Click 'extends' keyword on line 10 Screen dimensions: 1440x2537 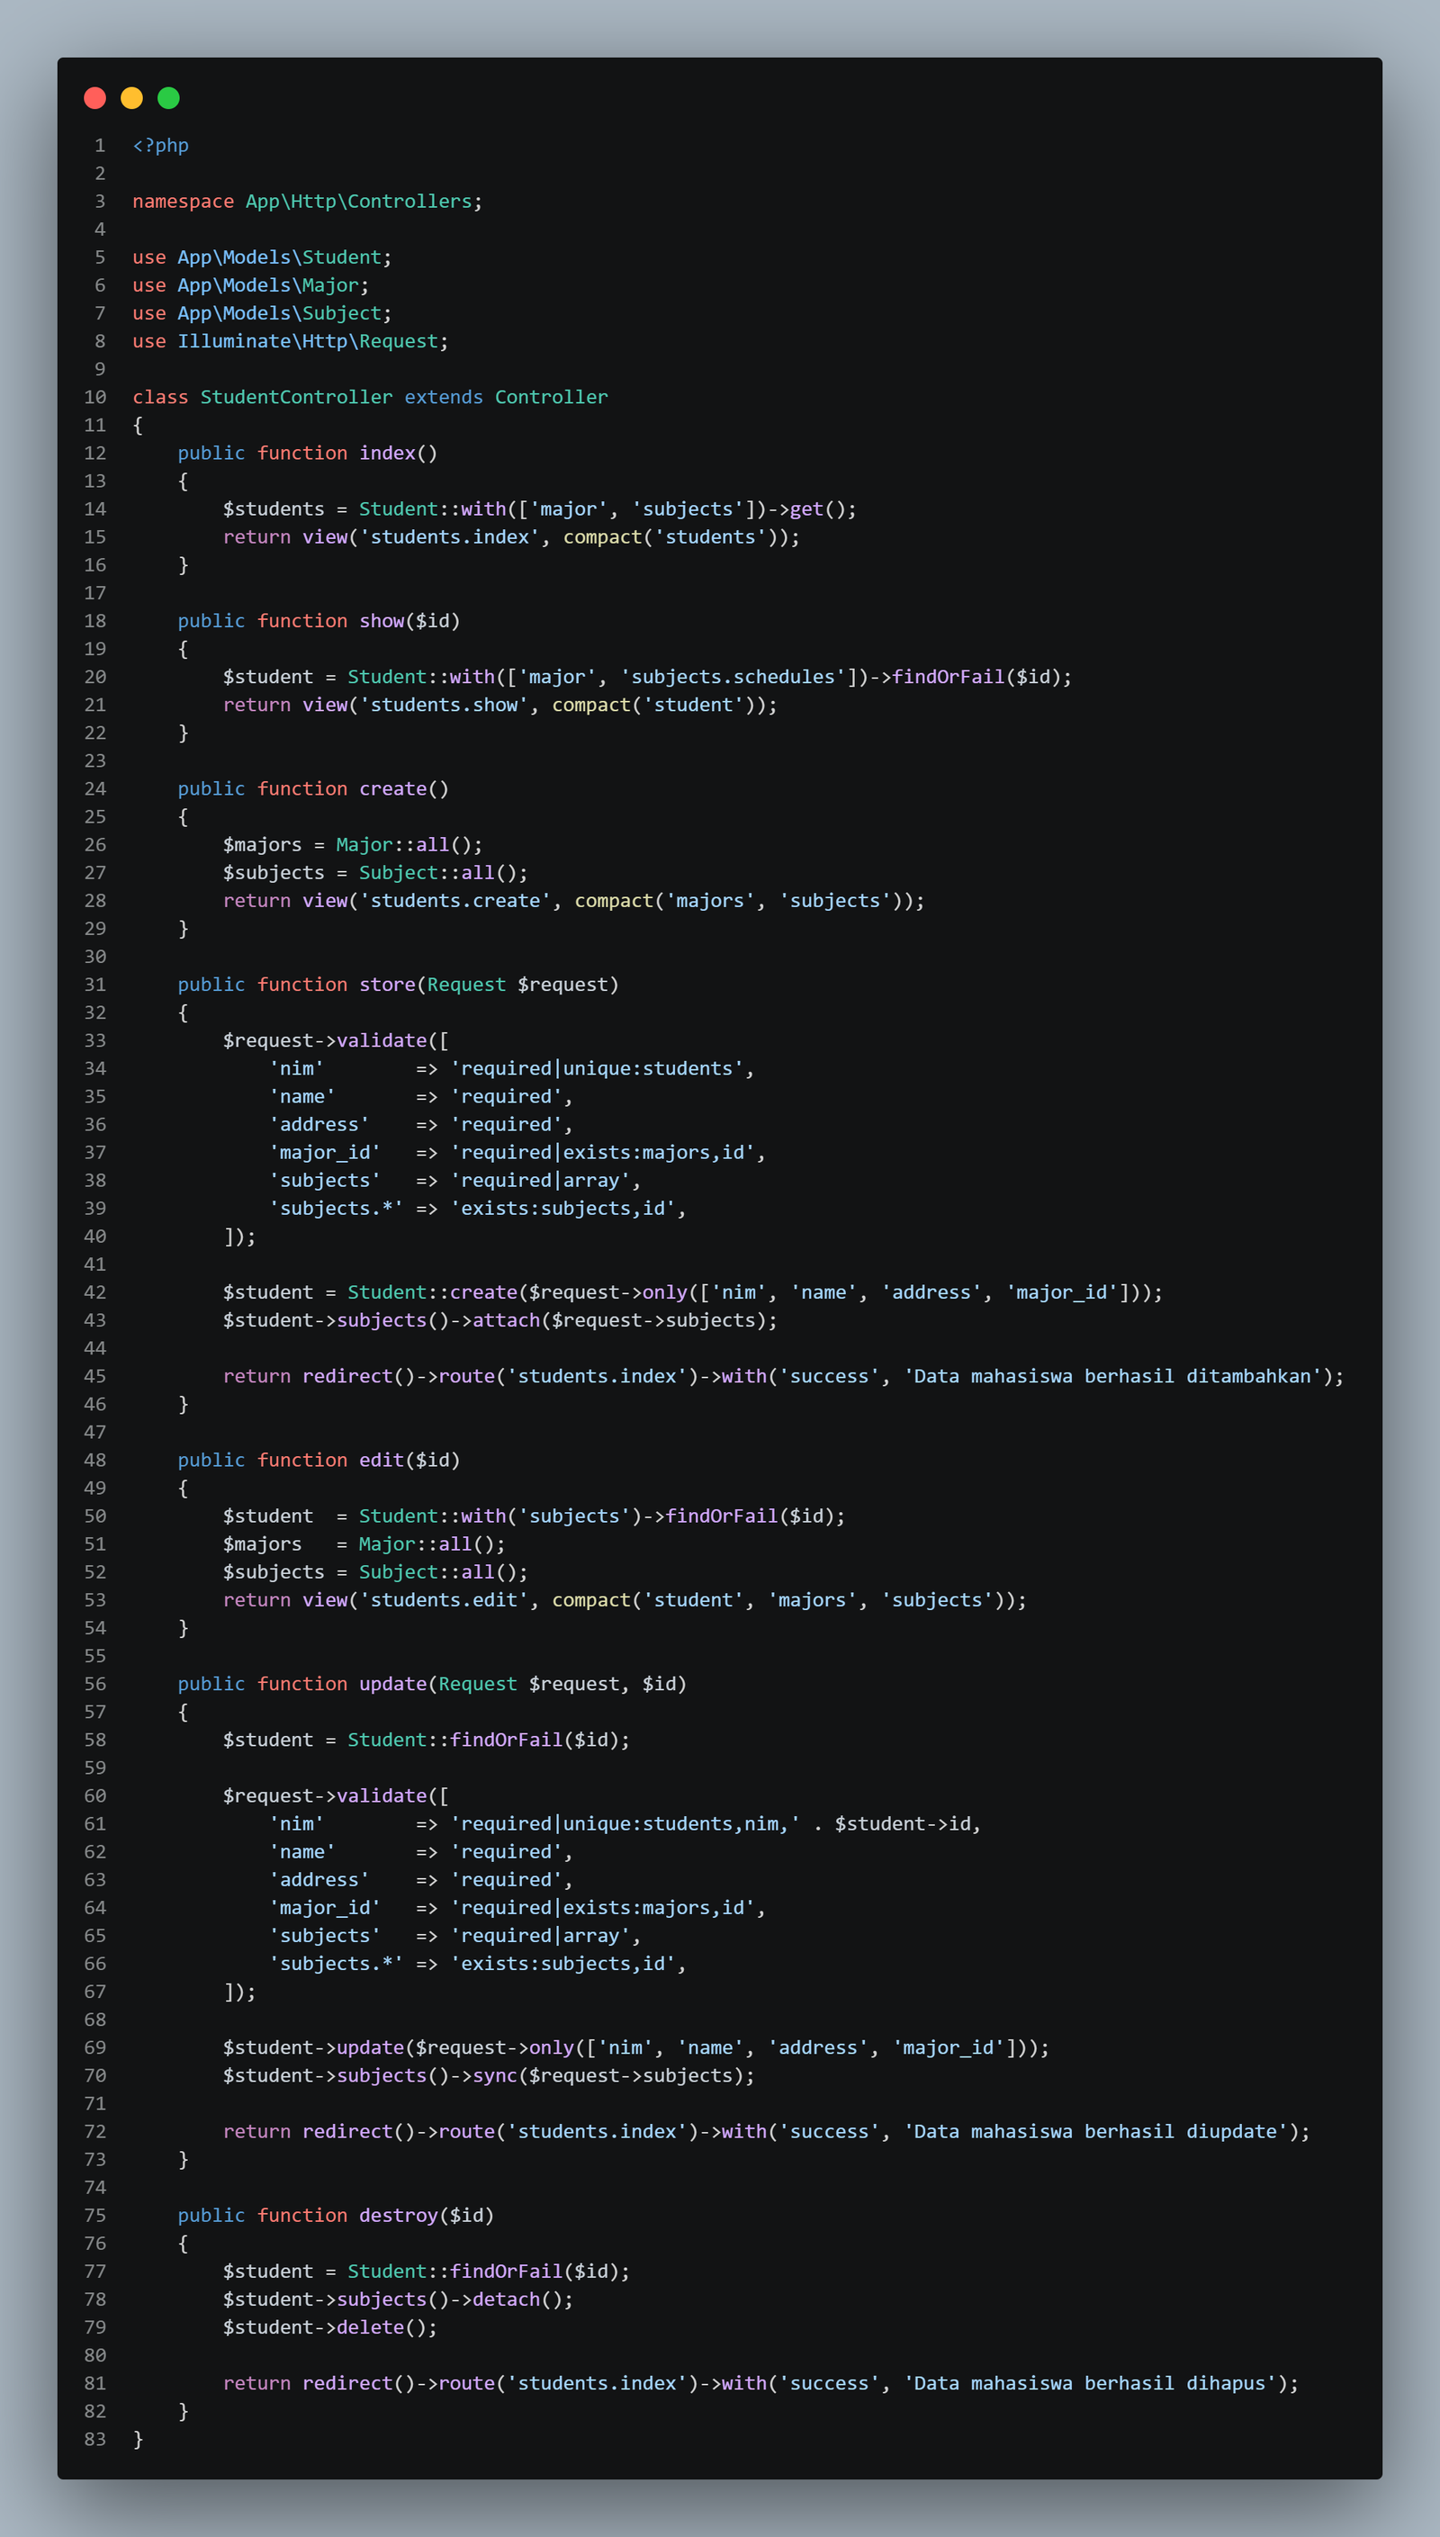(444, 398)
